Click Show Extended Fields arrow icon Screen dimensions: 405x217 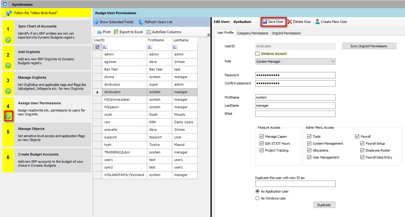96,22
